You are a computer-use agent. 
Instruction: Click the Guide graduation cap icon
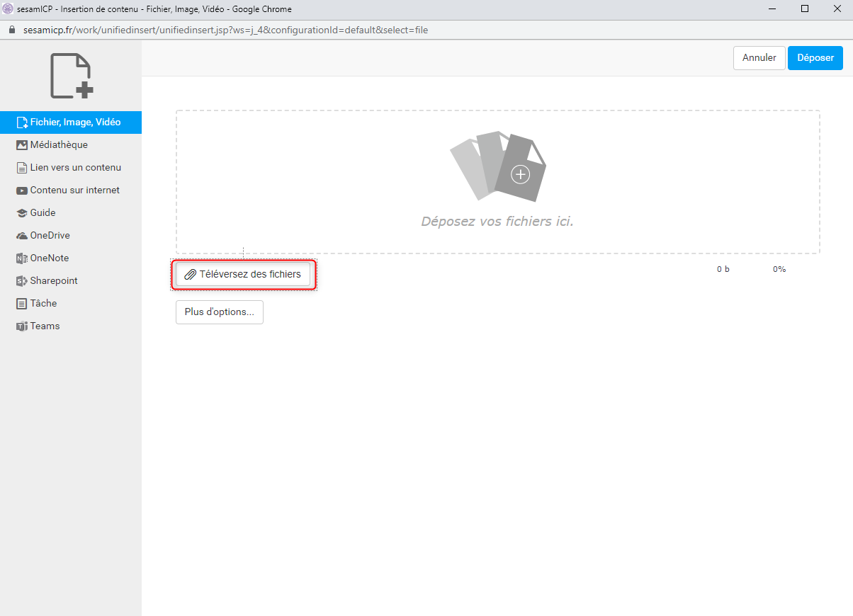(21, 213)
